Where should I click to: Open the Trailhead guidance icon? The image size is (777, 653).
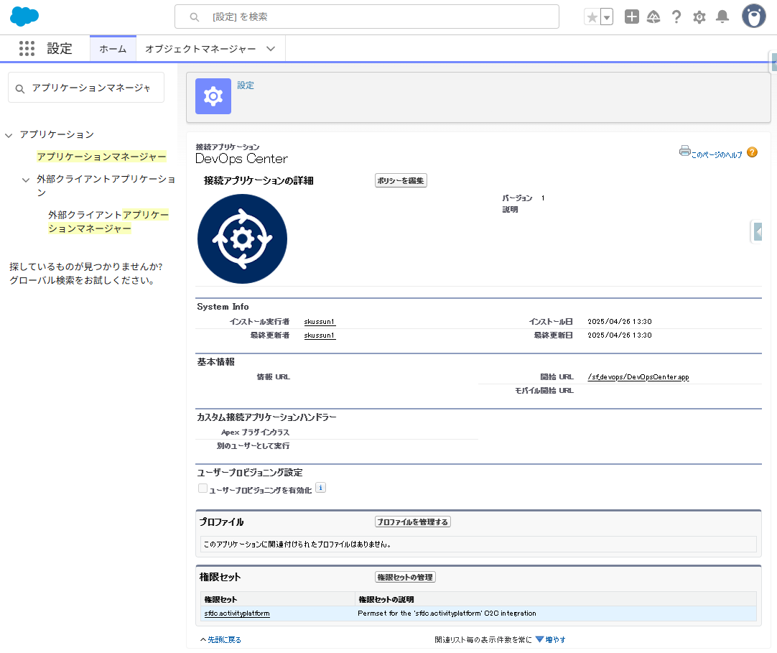click(x=653, y=17)
